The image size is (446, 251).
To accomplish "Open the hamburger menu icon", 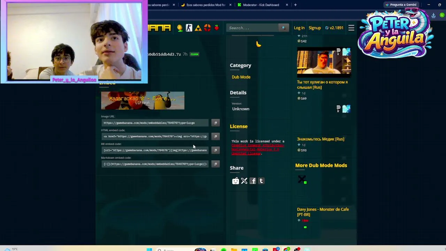I will (351, 28).
